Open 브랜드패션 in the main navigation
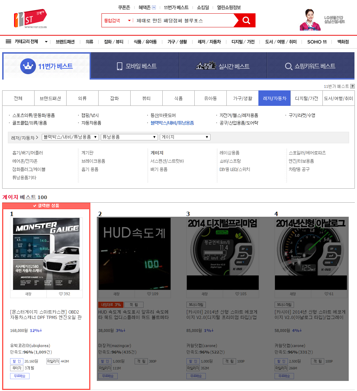Screen dimensions: 357x391 65,42
